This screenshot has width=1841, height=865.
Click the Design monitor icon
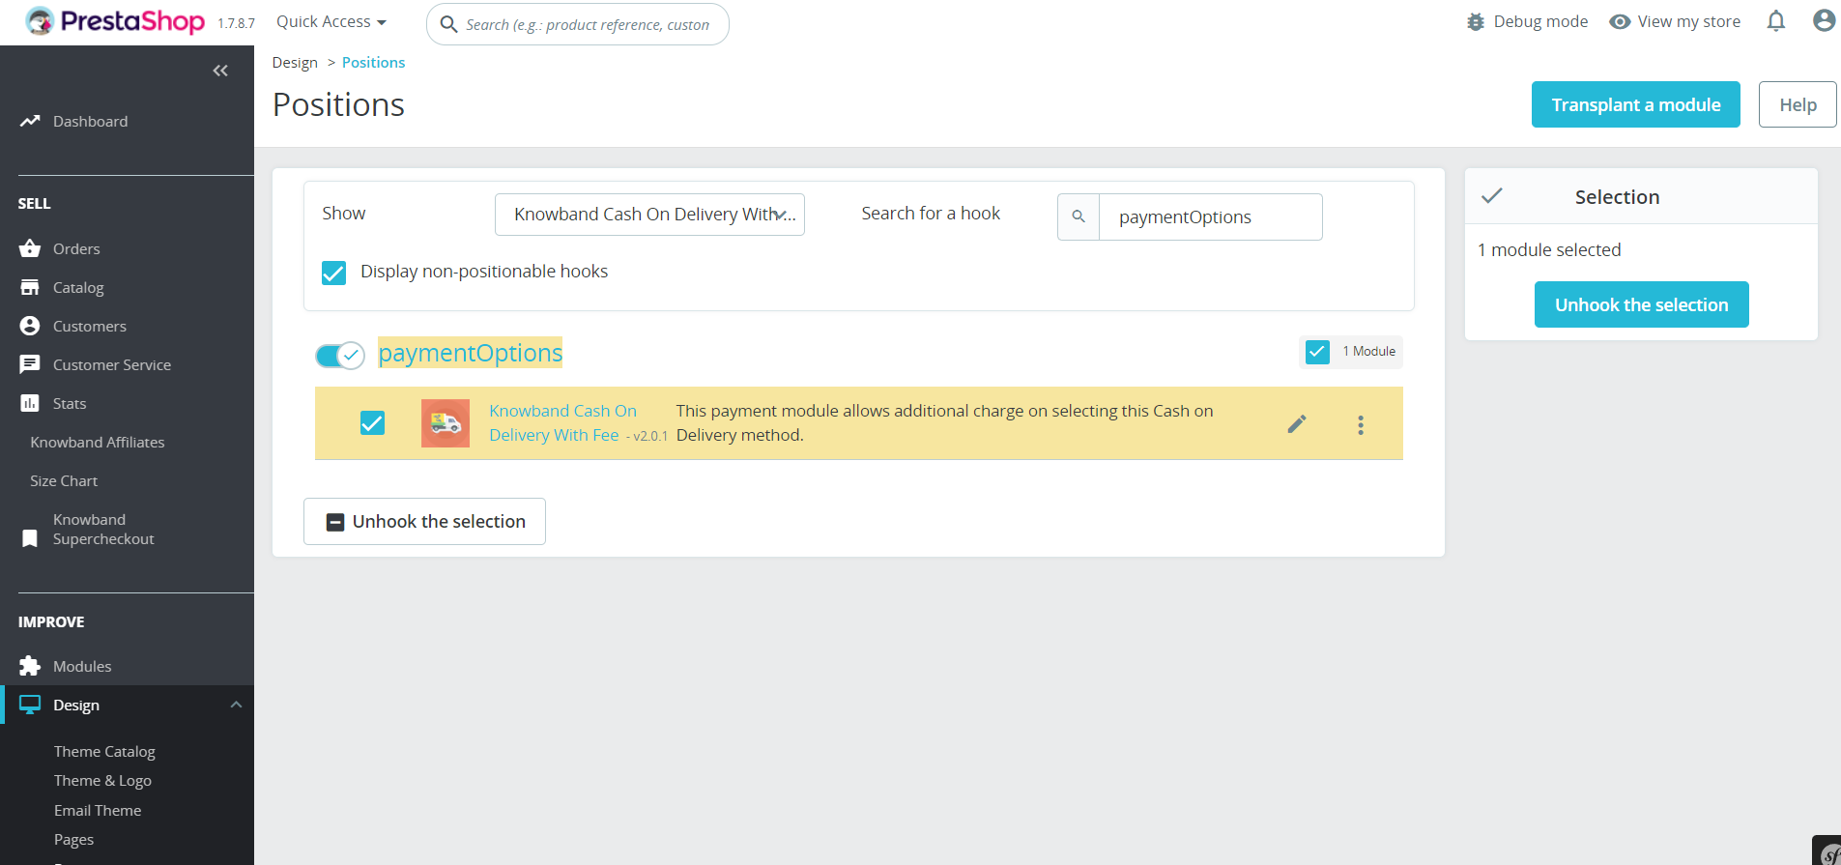coord(30,705)
